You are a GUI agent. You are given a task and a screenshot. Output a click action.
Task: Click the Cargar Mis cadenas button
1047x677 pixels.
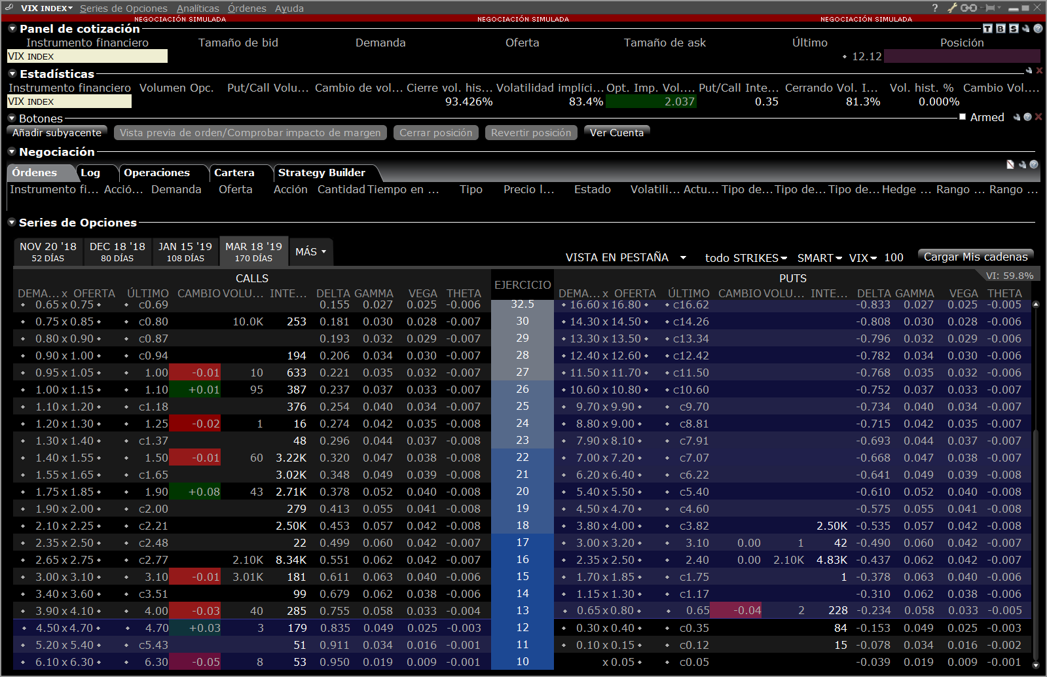click(x=976, y=257)
